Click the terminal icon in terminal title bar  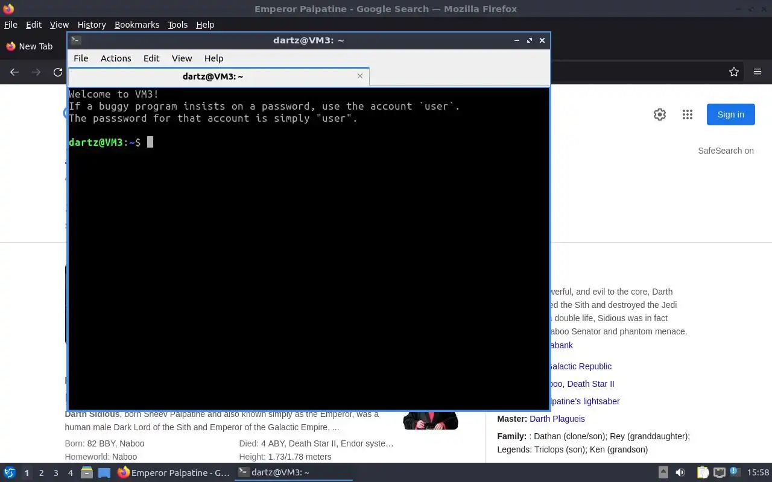coord(75,40)
